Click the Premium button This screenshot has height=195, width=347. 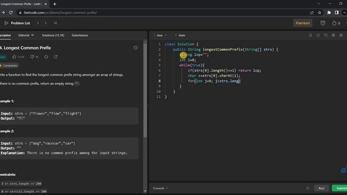[303, 23]
